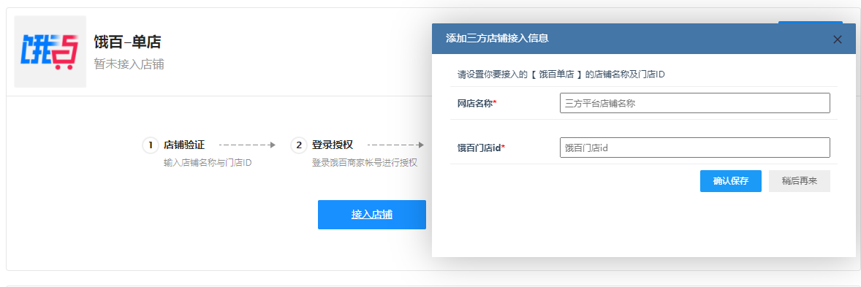The height and width of the screenshot is (287, 861).
Task: Choose 稍后再来 to dismiss
Action: [x=799, y=181]
